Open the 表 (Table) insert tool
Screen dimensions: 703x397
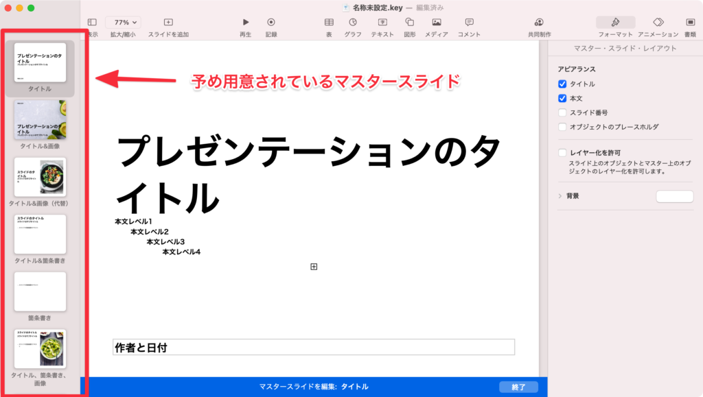[x=330, y=22]
